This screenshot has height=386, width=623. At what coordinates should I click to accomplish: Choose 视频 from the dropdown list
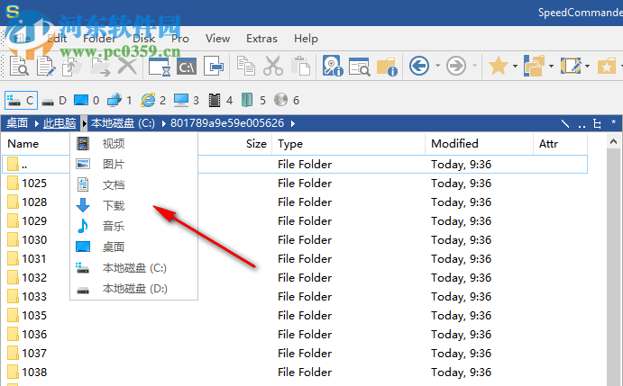[x=134, y=143]
